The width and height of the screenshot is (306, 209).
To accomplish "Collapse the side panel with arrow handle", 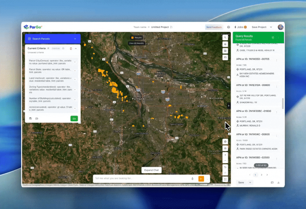I will point(229,106).
